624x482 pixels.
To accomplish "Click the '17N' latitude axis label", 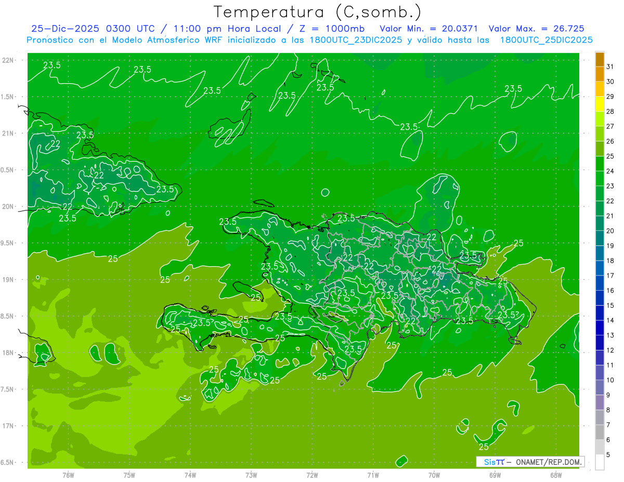I will 8,426.
